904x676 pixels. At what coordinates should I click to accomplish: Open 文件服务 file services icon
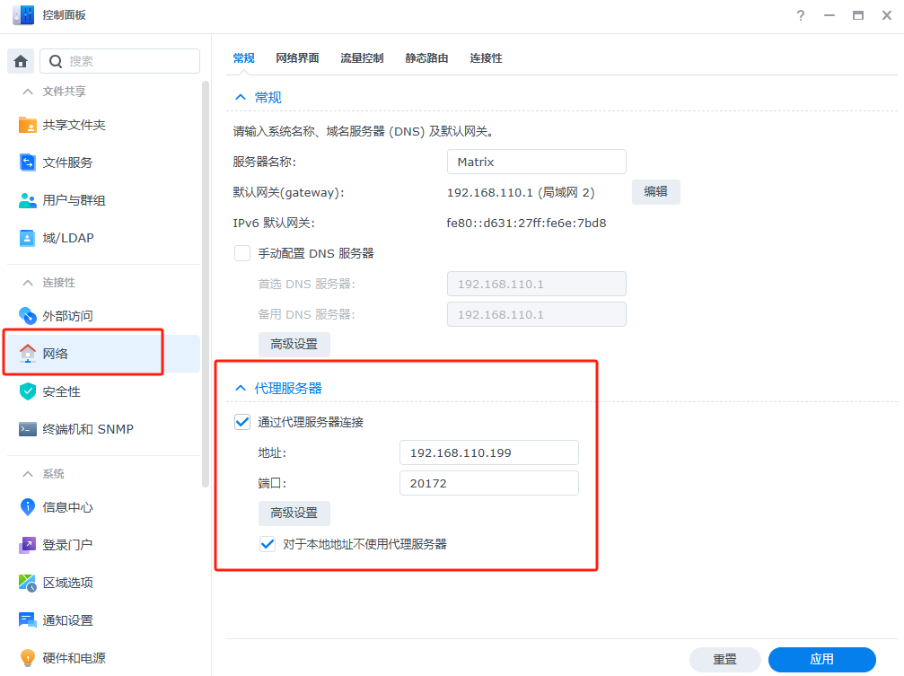pos(28,162)
